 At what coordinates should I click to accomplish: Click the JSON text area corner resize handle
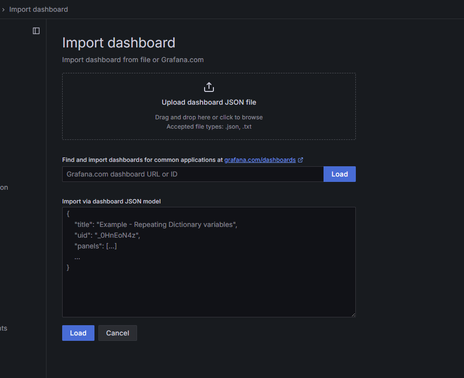click(x=353, y=315)
